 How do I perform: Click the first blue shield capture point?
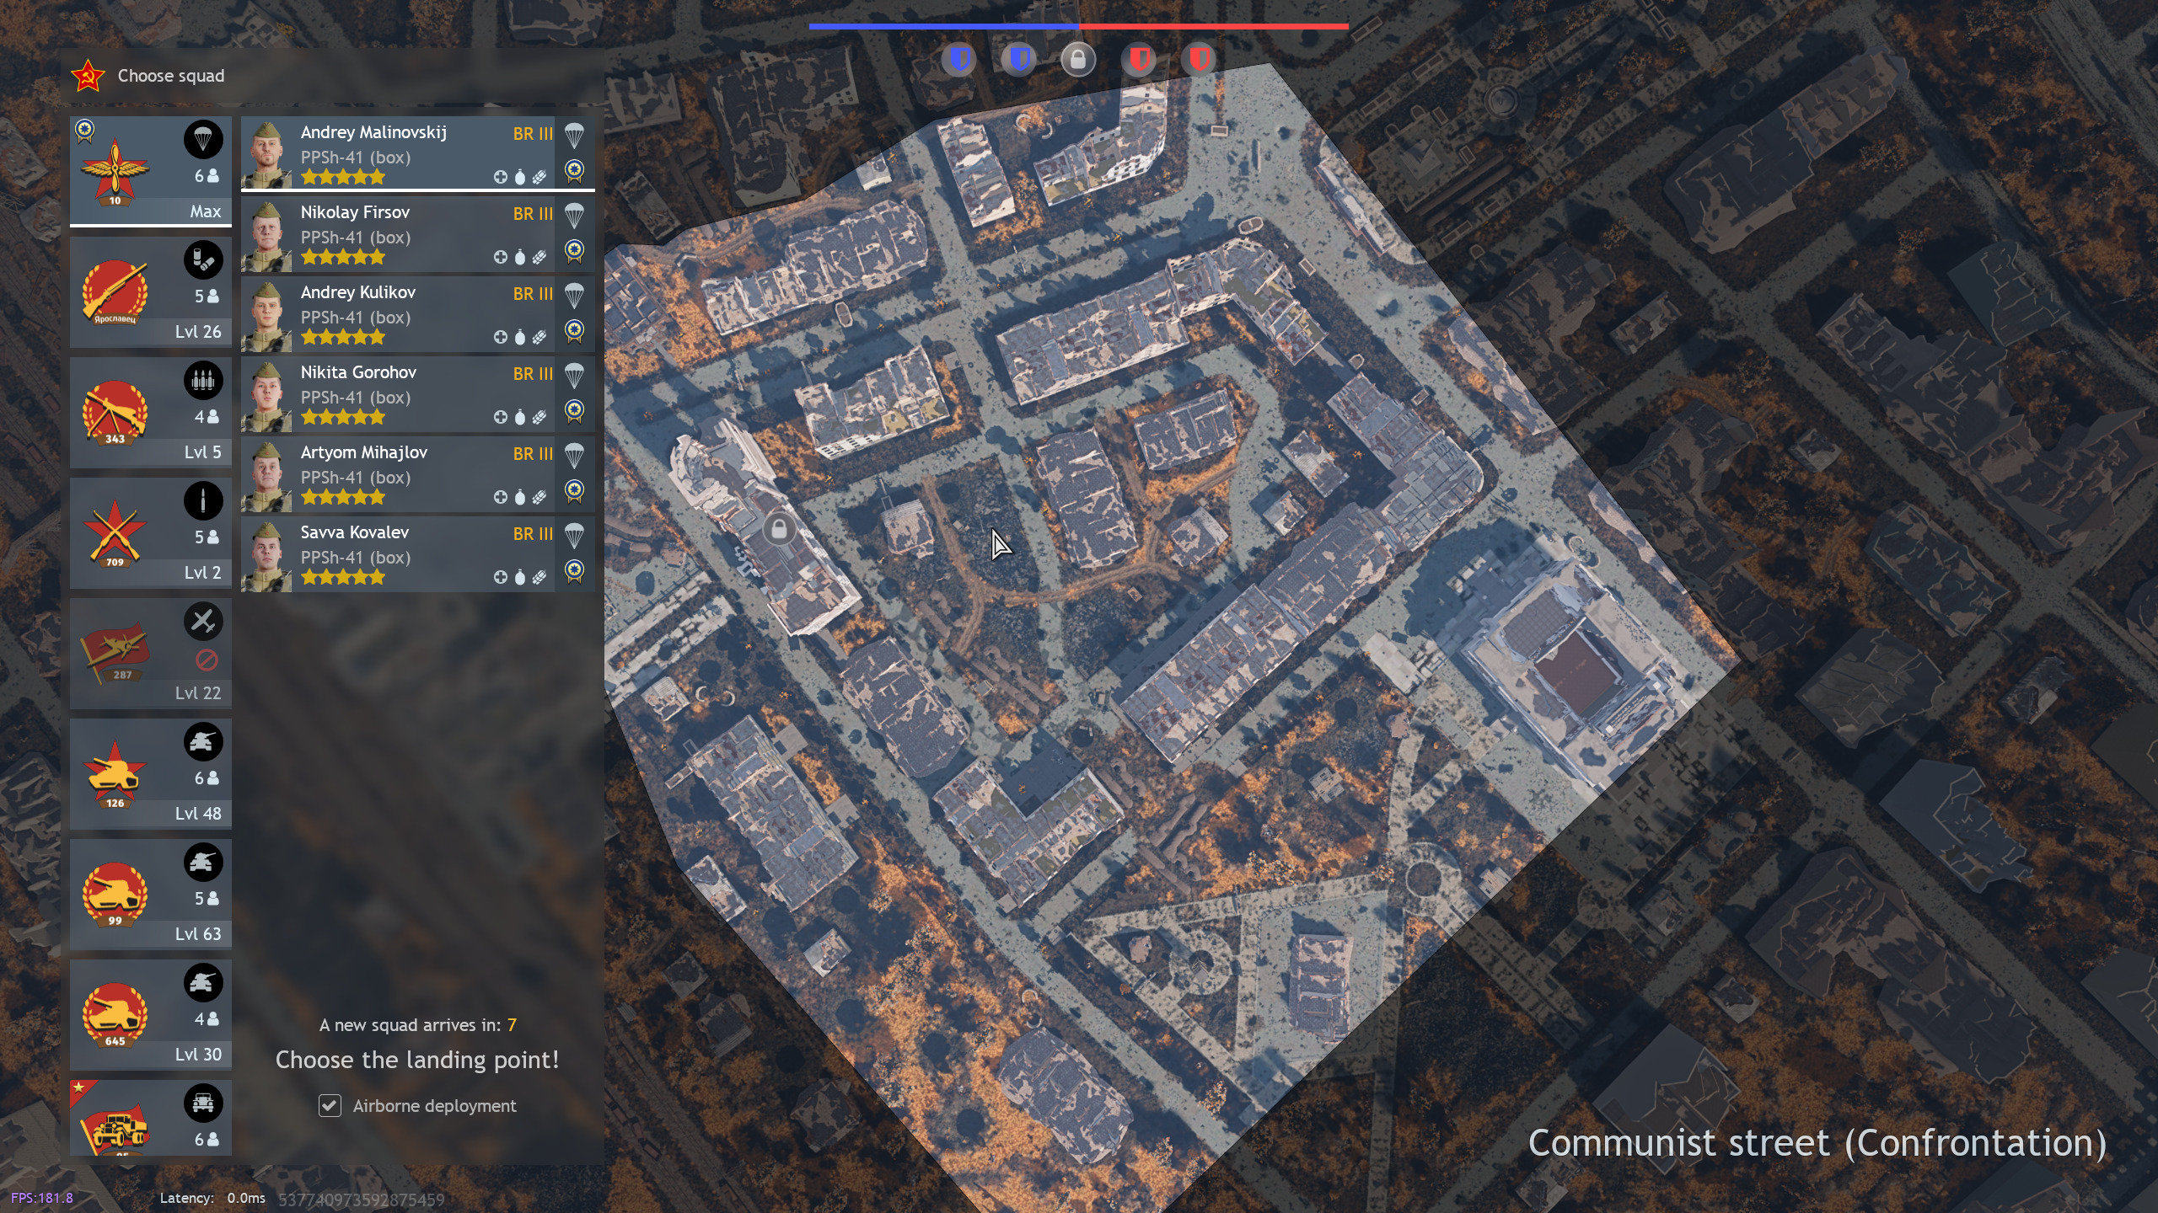tap(958, 60)
